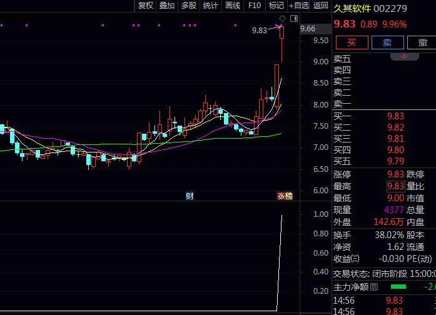This screenshot has height=315, width=436.
Task: Click the 撤 cancel order button
Action: click(x=423, y=42)
